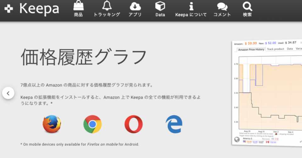Install the Edge extension via Edge icon
The height and width of the screenshot is (158, 302).
point(174,124)
